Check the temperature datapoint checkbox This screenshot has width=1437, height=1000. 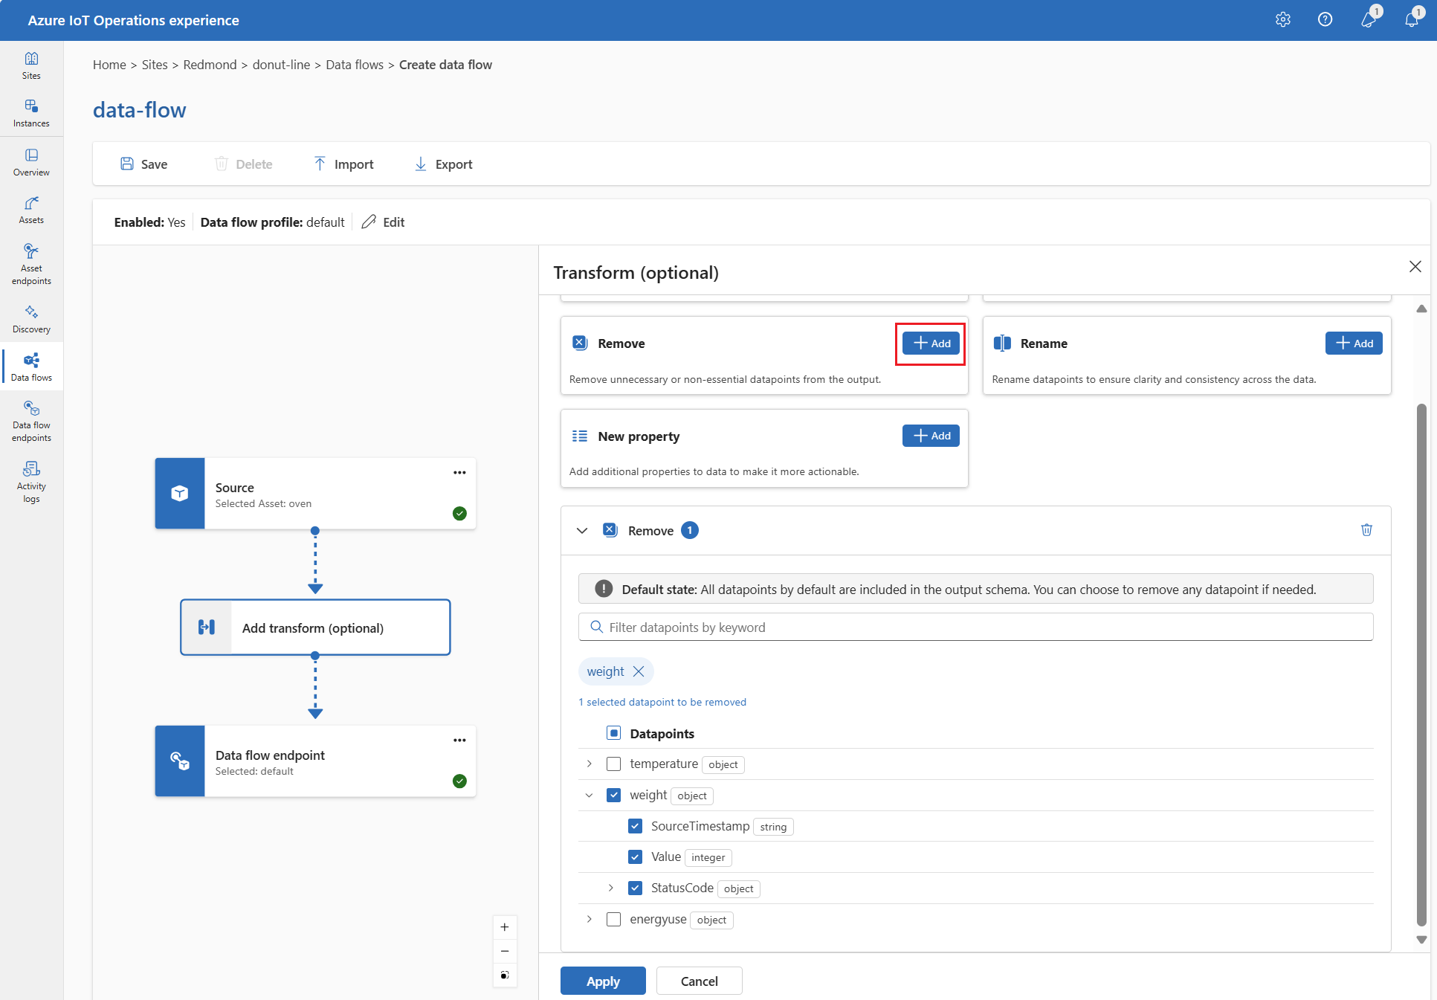click(613, 764)
